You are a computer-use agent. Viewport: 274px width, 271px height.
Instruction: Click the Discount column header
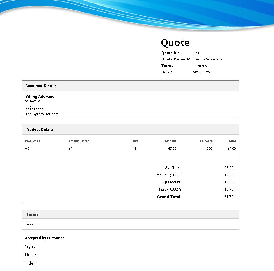206,141
